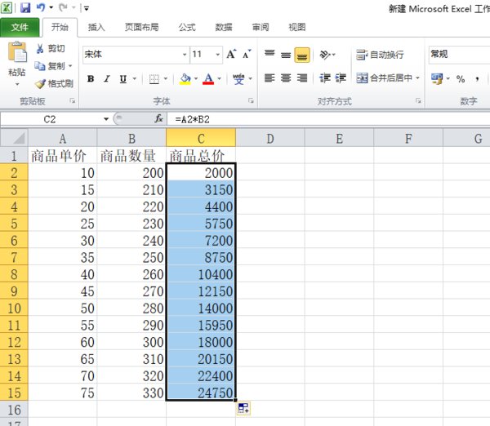This screenshot has height=426, width=490.
Task: Open the font name dropdown 宋体
Action: pos(185,55)
